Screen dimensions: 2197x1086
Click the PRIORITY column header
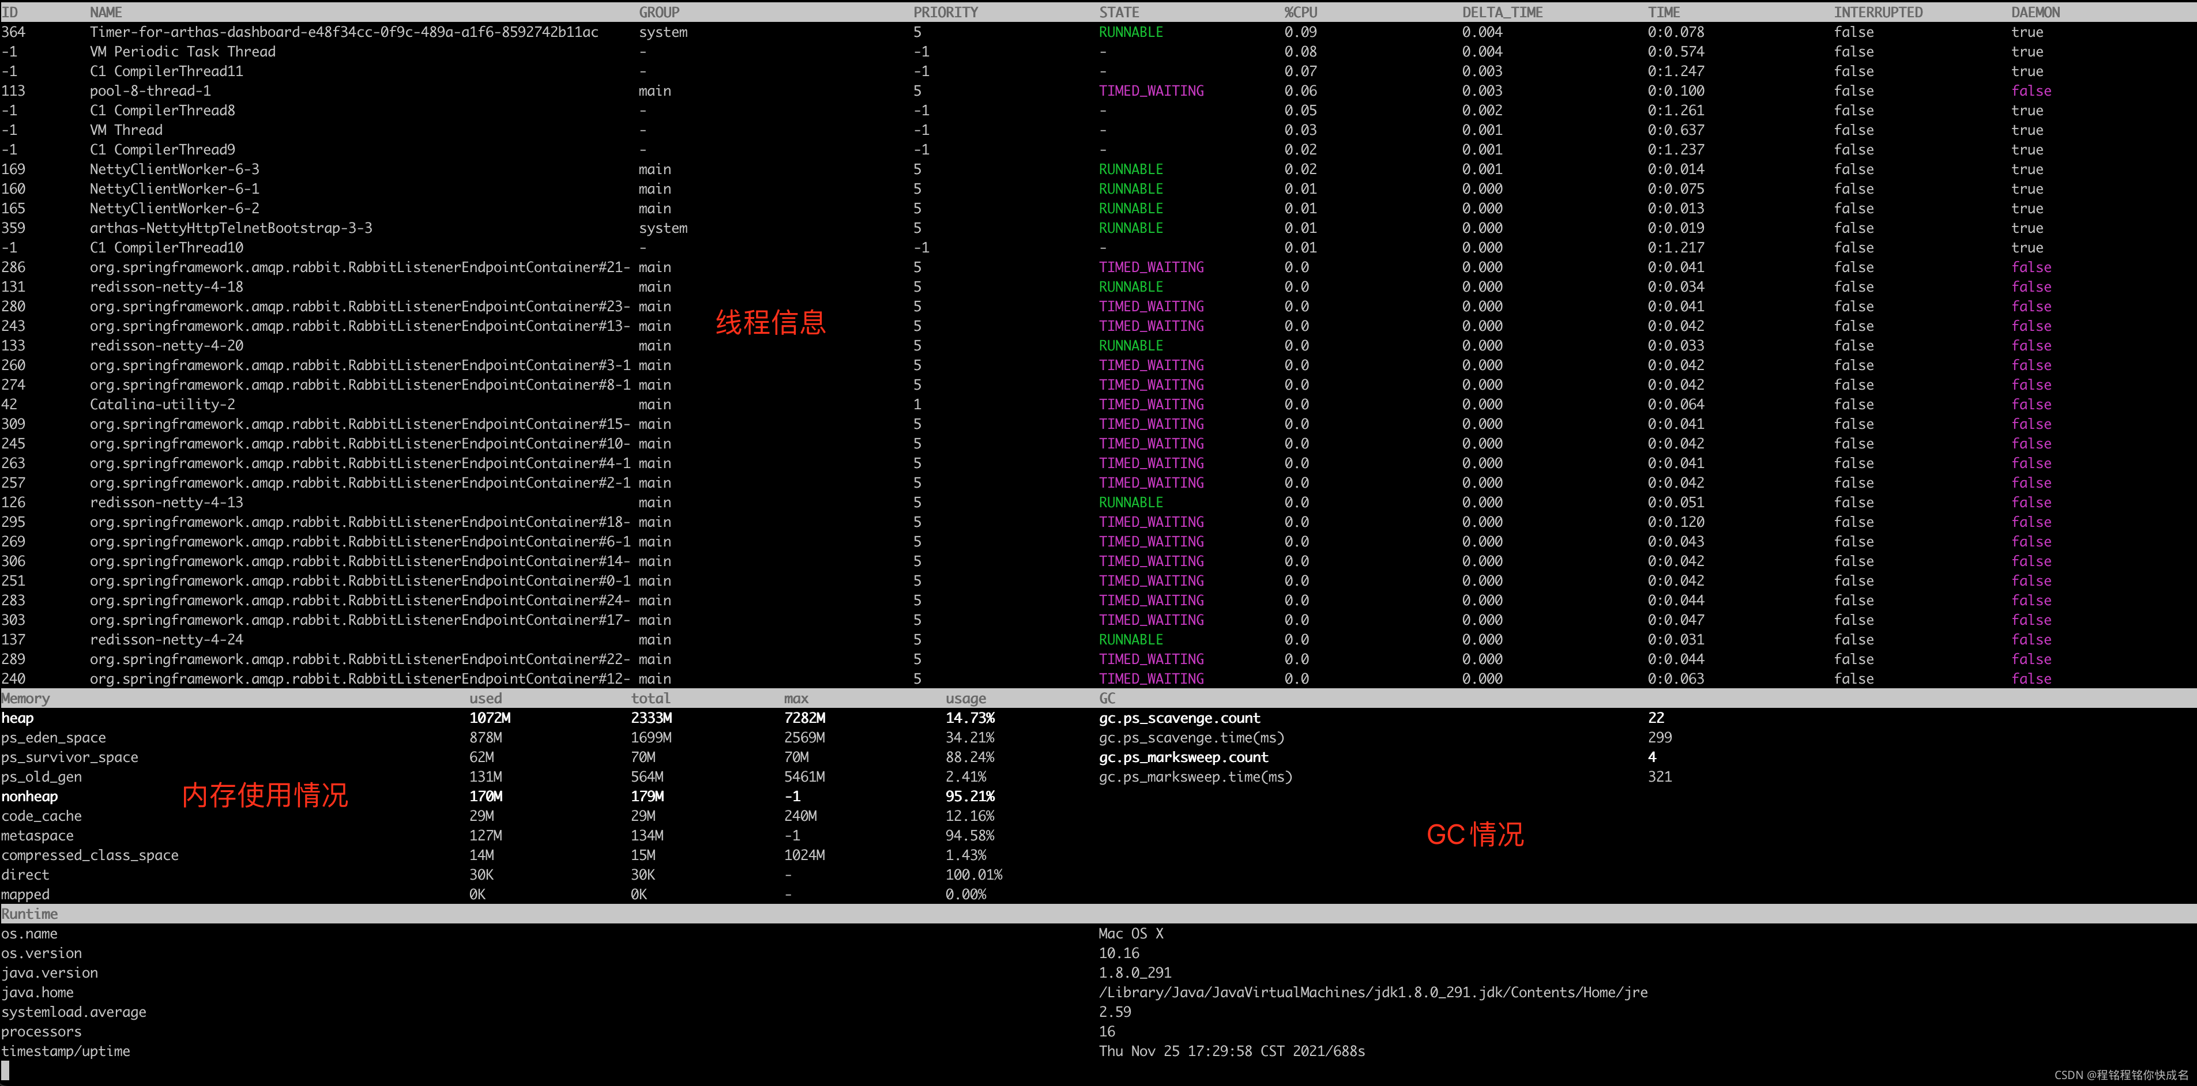(945, 12)
